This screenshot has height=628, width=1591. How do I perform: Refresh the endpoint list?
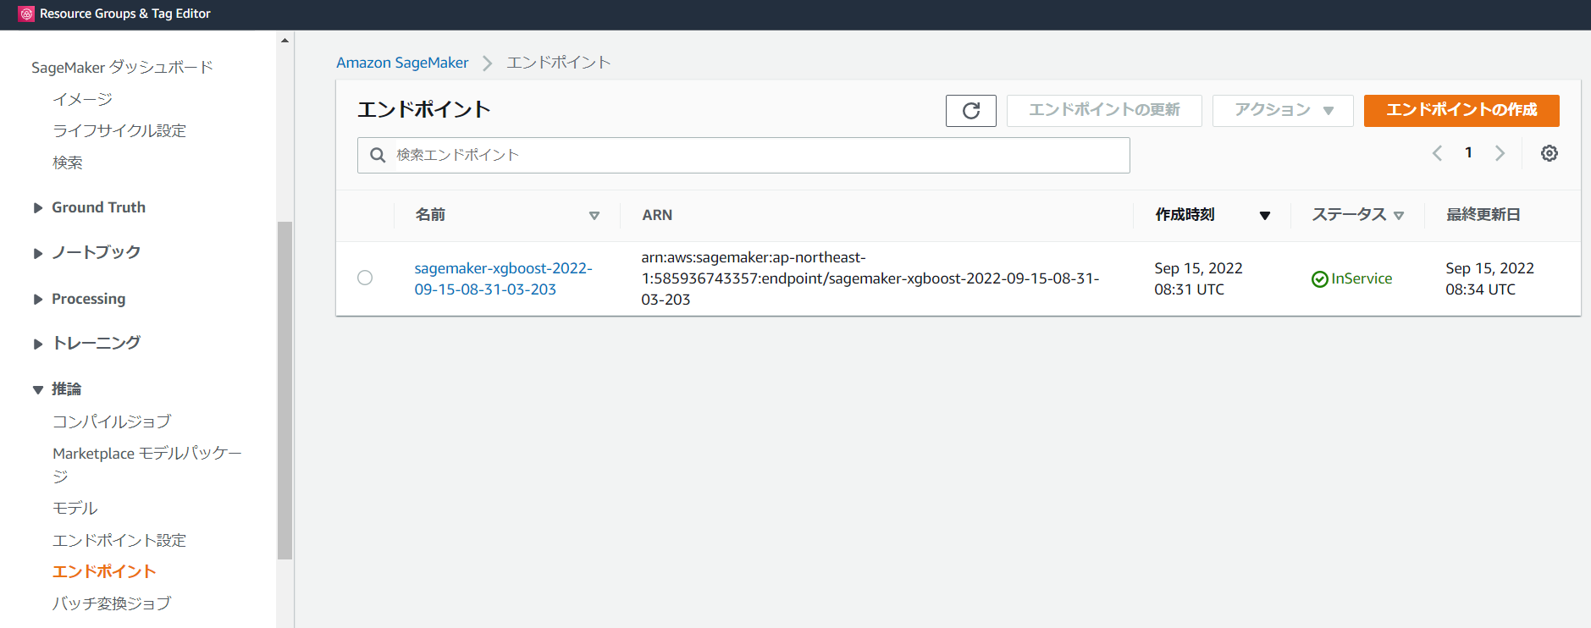[x=971, y=111]
